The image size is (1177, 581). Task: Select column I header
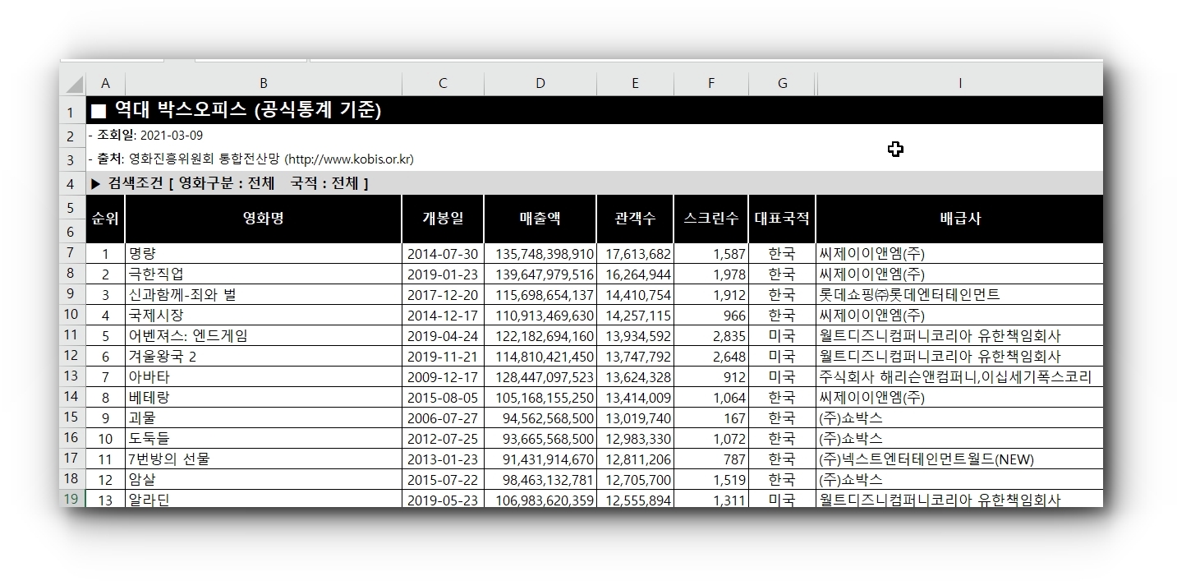(959, 84)
